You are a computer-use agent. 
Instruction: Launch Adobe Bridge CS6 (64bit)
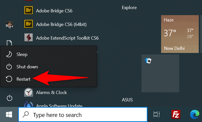[x=61, y=24]
